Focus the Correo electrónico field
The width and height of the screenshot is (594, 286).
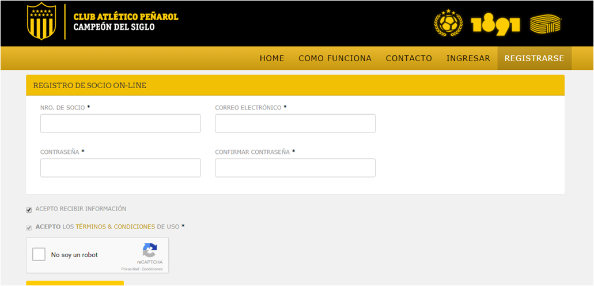[x=295, y=123]
